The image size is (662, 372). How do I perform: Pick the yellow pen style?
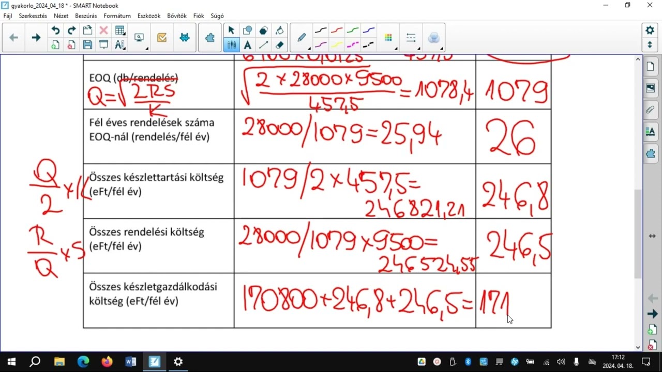[337, 45]
